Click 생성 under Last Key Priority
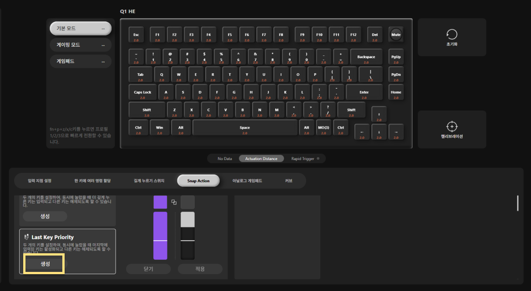 [45, 264]
